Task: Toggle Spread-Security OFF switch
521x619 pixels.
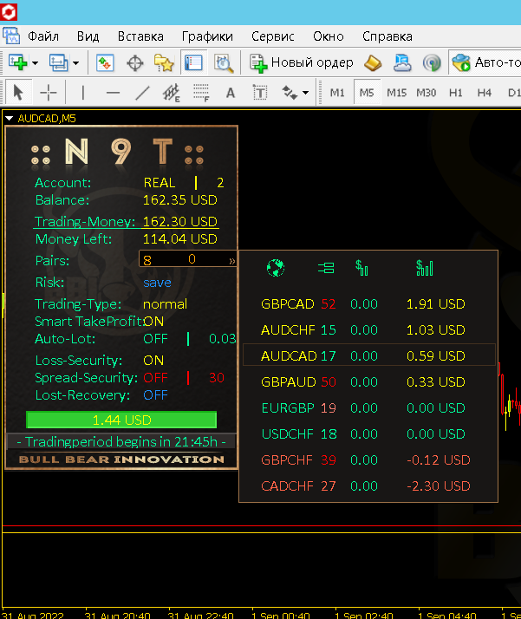Action: click(x=155, y=378)
